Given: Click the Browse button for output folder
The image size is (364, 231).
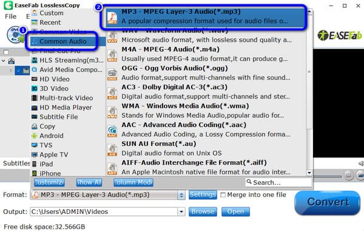Looking at the screenshot, I should pyautogui.click(x=203, y=212).
